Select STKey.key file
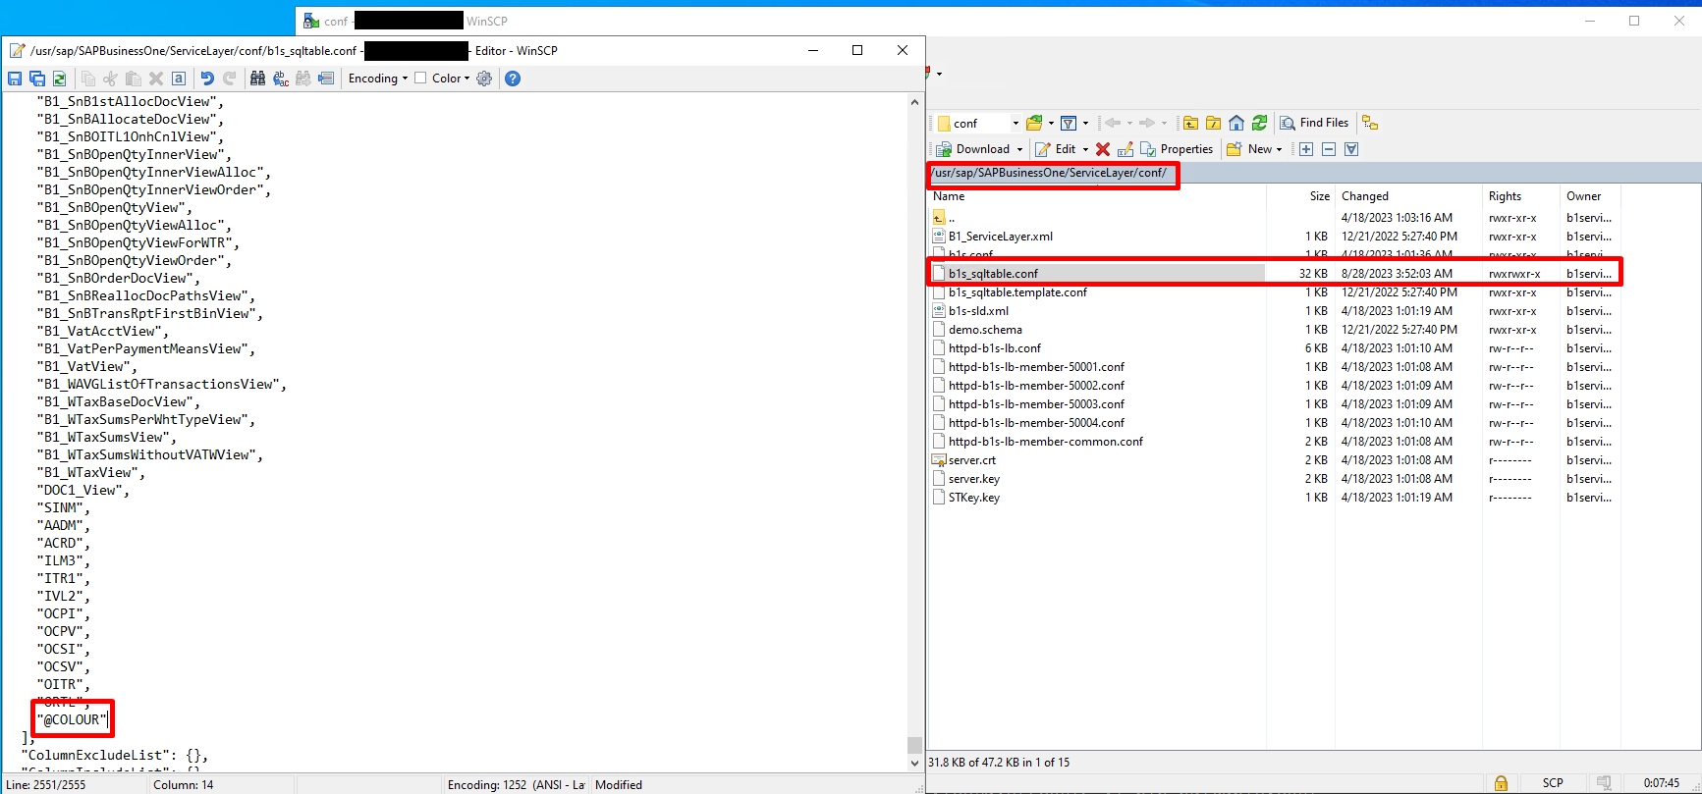 (x=973, y=498)
